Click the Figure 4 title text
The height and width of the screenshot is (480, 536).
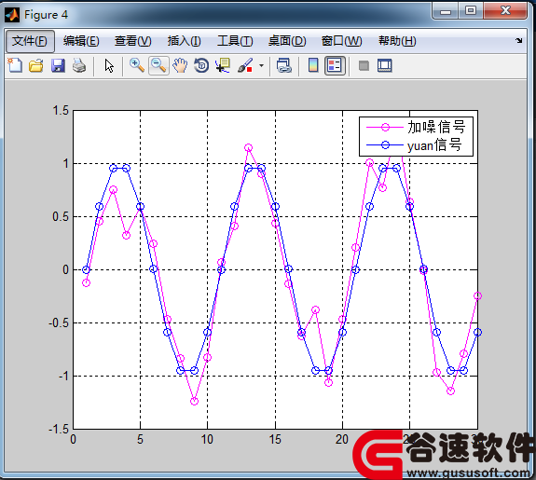tap(47, 15)
